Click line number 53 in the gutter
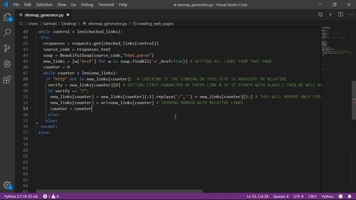 pos(26,109)
